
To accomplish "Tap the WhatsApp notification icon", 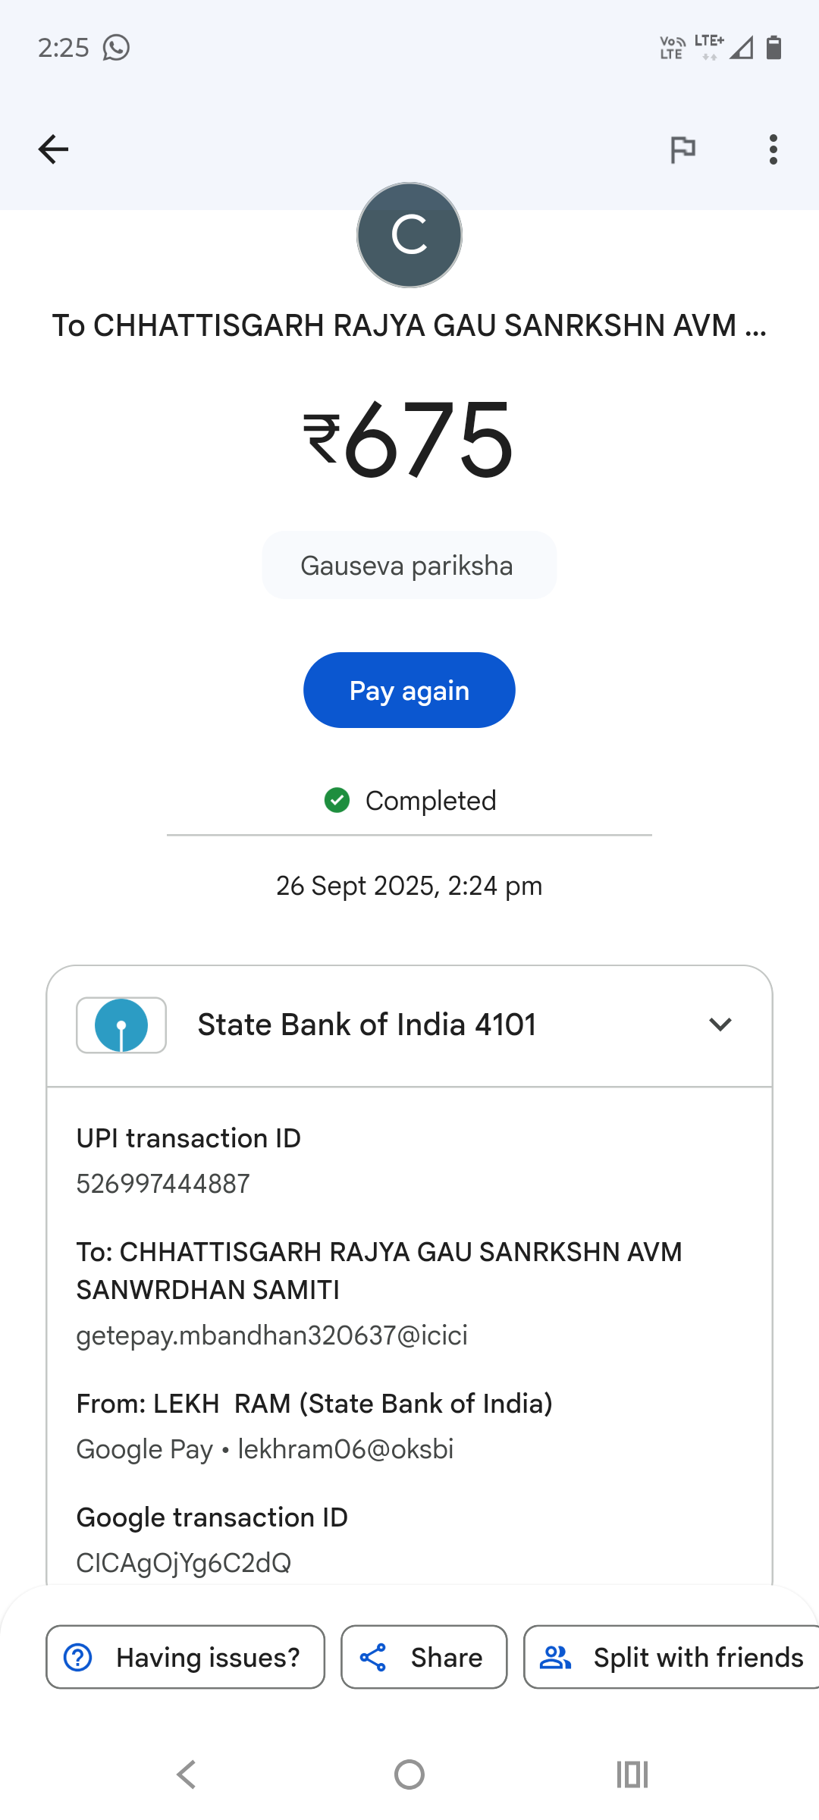I will pyautogui.click(x=116, y=48).
